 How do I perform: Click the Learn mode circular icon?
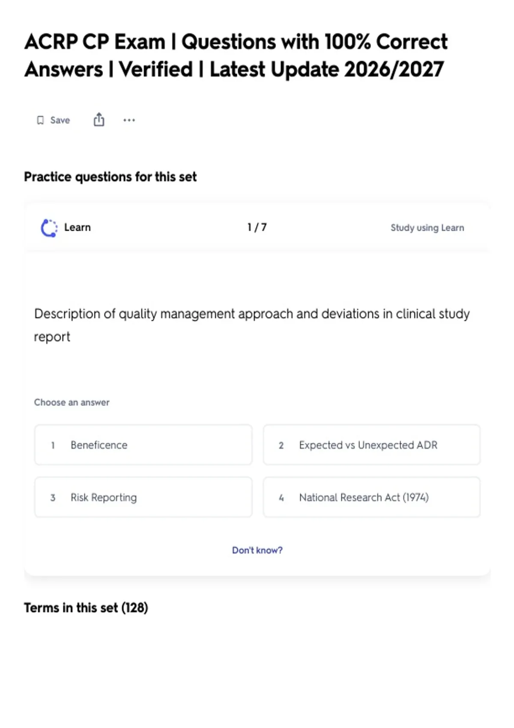(x=49, y=228)
